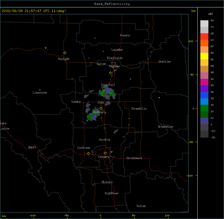This screenshot has height=219, width=224.
Task: Click the -50 tick on the right axis
Action: click(x=191, y=142)
